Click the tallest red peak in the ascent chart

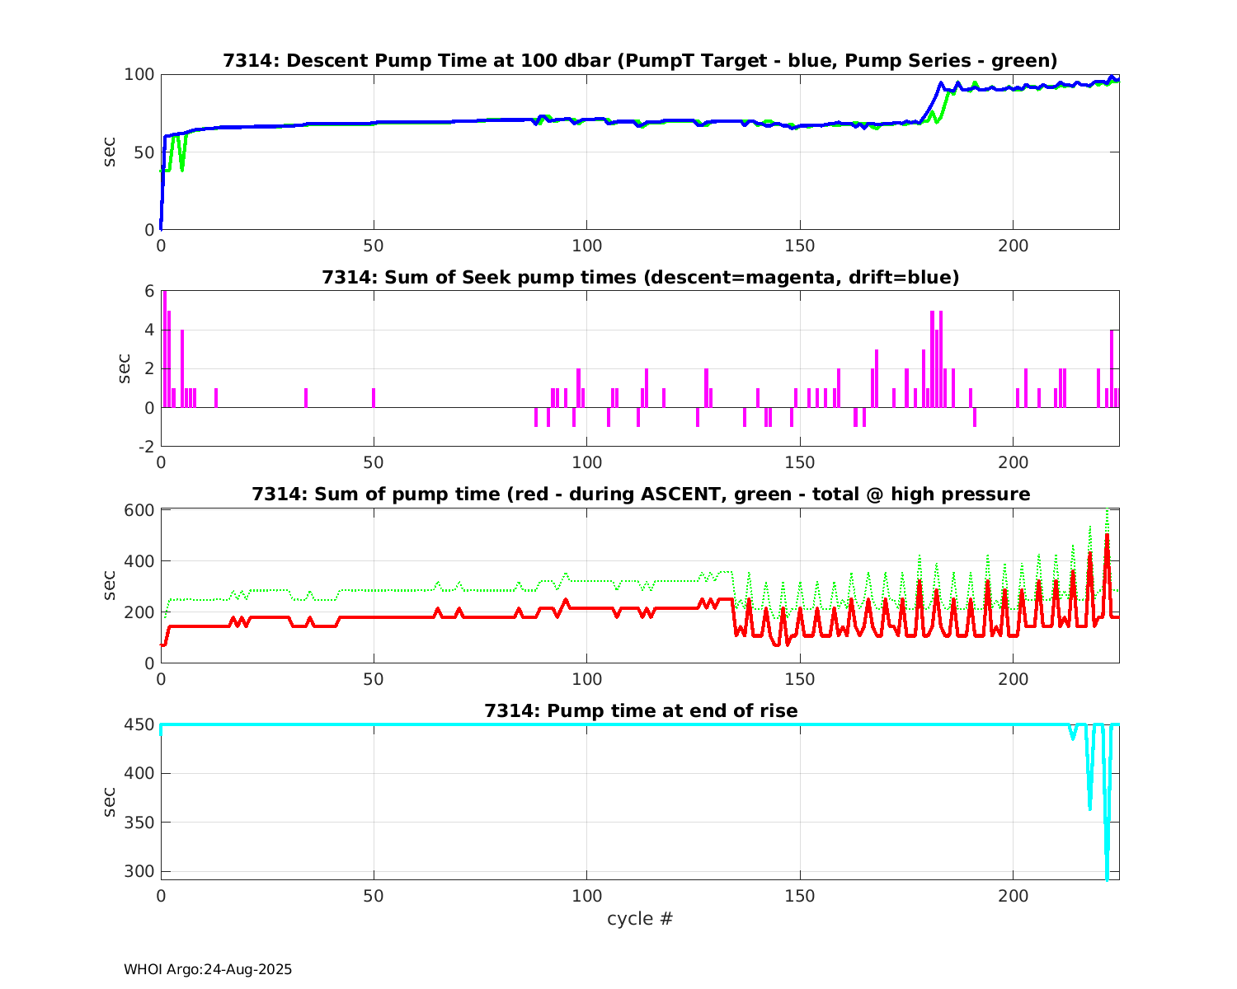point(1107,537)
